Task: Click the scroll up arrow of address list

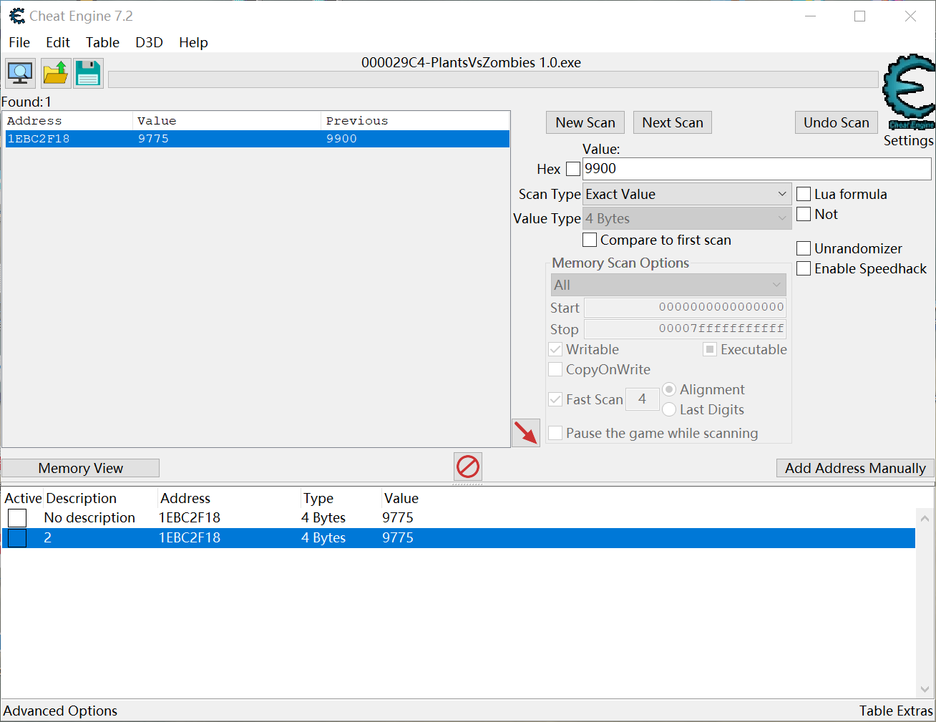Action: (925, 518)
